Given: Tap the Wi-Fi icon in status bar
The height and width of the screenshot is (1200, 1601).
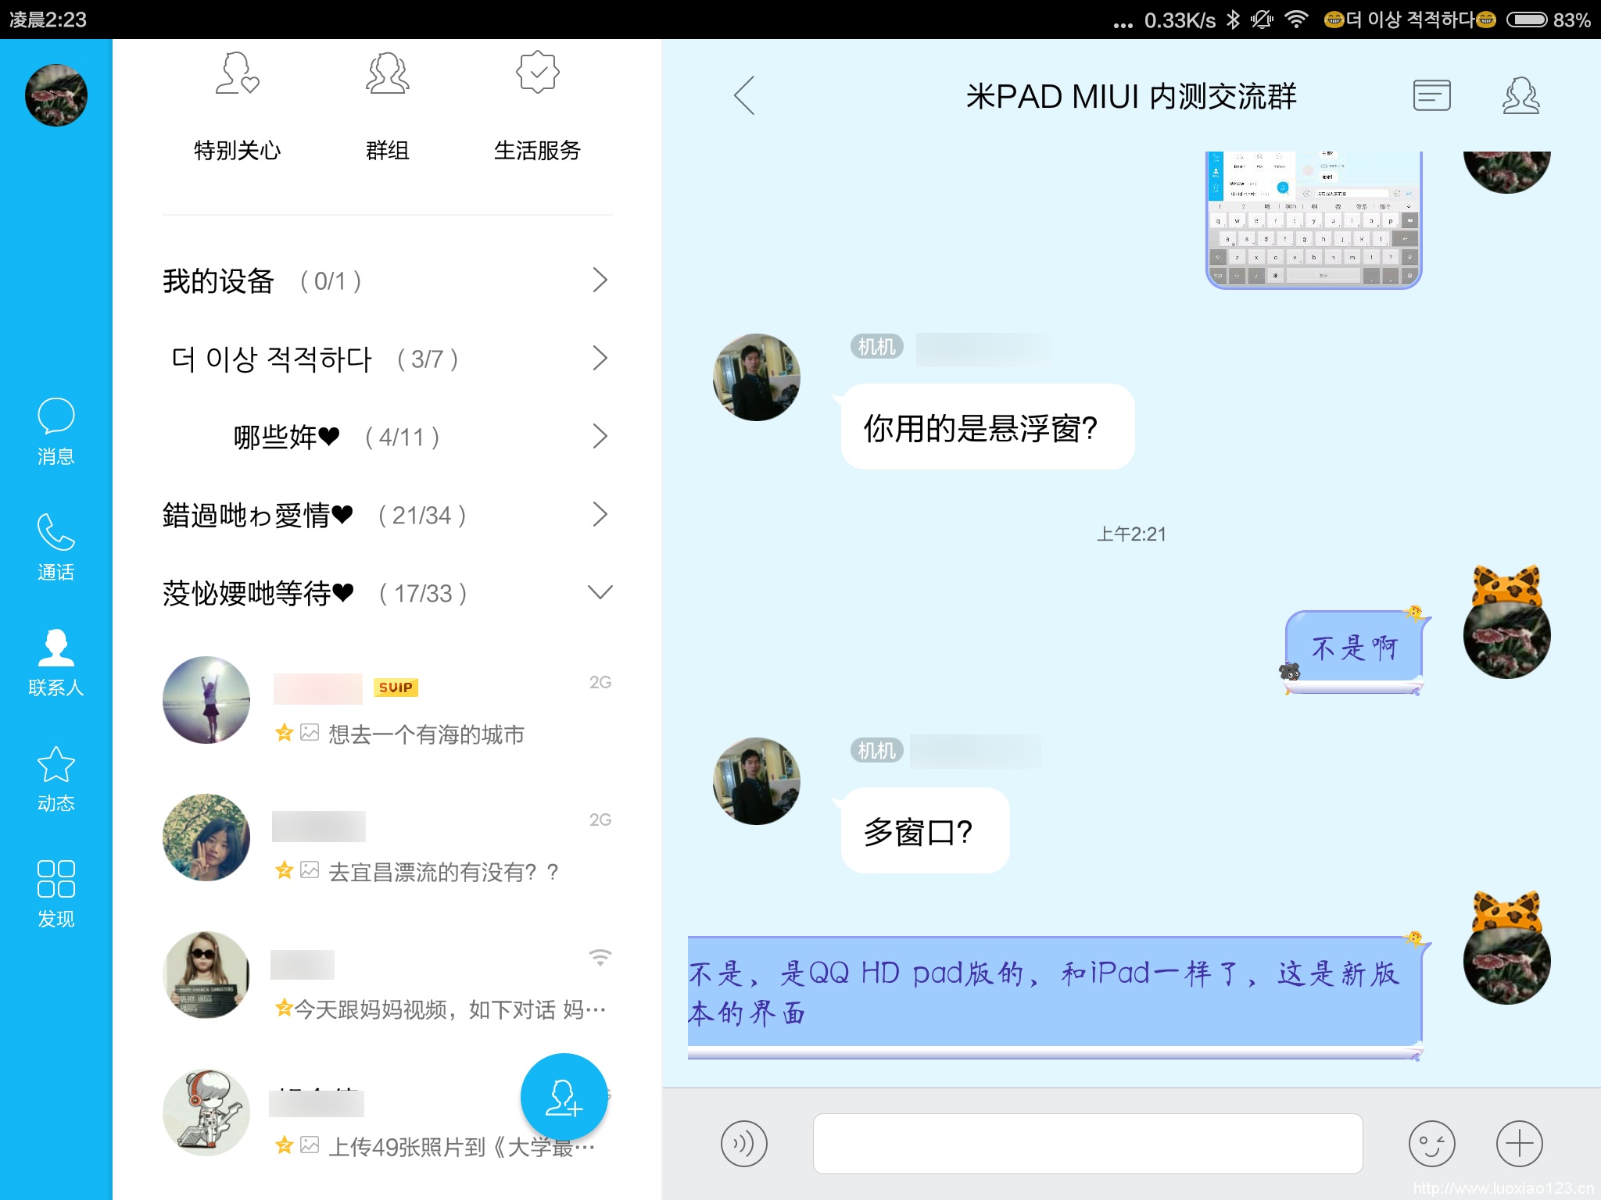Looking at the screenshot, I should (1296, 19).
